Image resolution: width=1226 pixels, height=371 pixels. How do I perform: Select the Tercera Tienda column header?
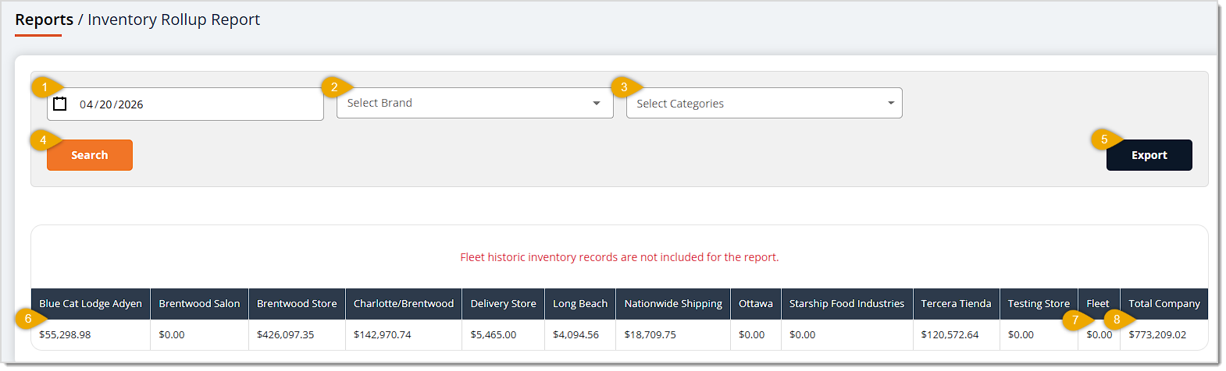point(956,304)
